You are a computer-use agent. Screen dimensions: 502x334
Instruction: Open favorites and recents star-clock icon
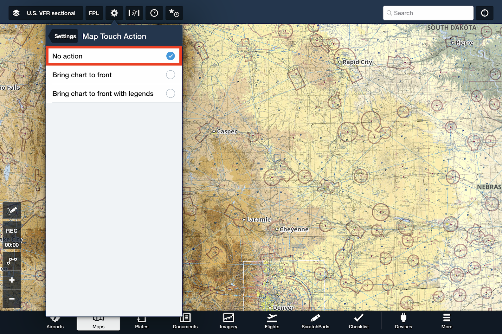tap(174, 13)
